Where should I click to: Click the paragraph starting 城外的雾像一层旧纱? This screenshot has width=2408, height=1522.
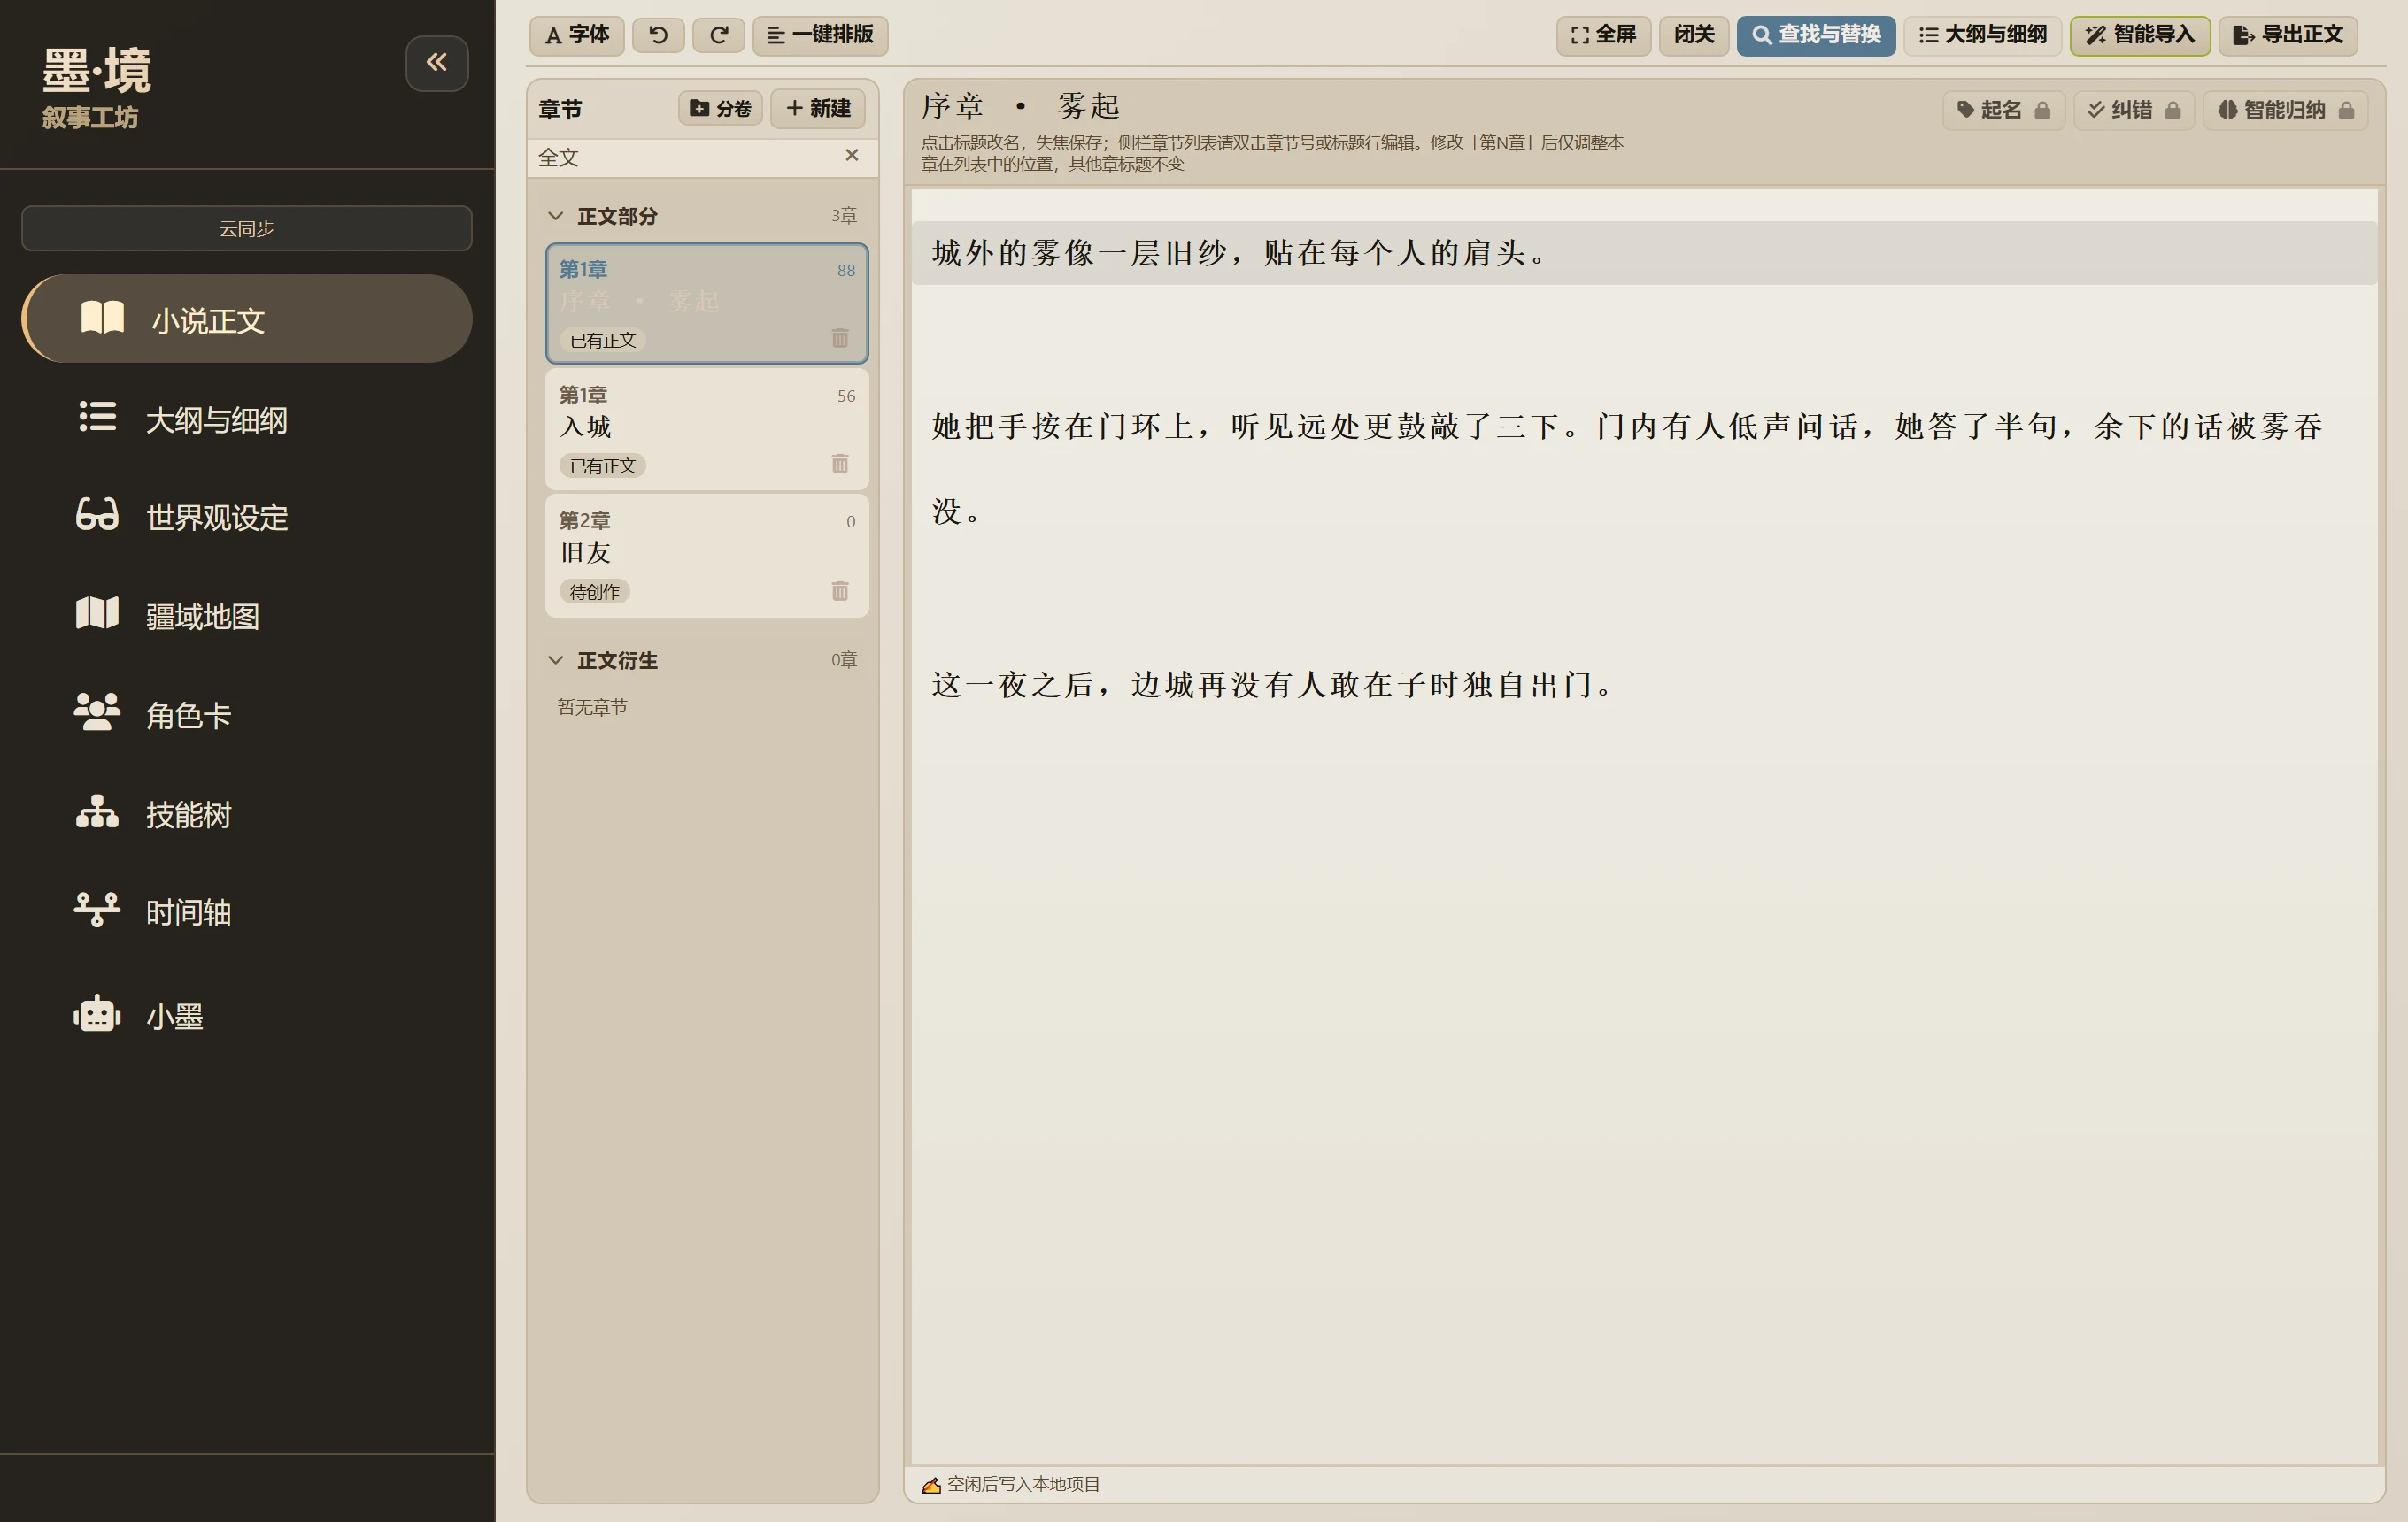[1644, 253]
